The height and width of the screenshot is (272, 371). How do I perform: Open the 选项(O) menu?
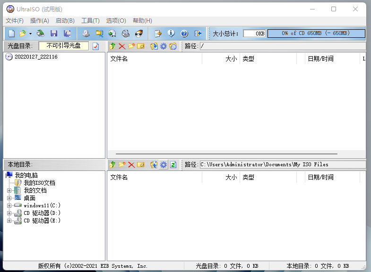[116, 21]
